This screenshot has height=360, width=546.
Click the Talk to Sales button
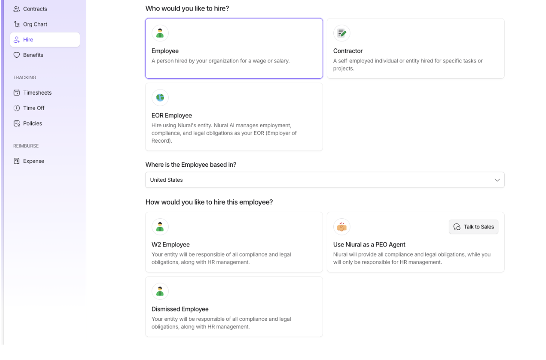point(473,227)
